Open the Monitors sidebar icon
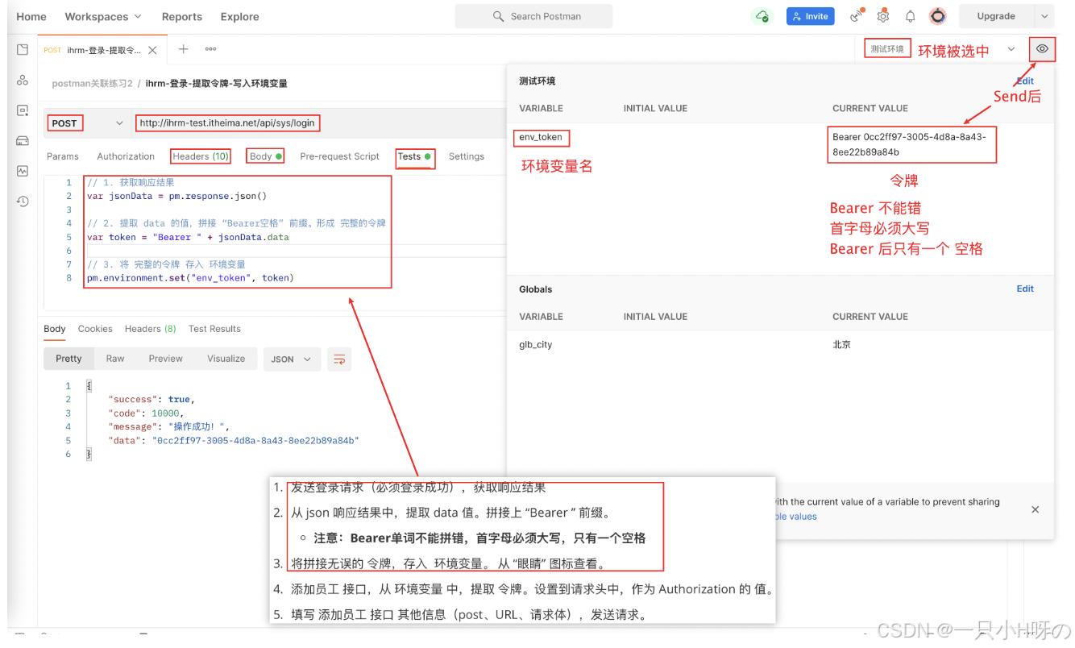This screenshot has width=1075, height=648. coord(23,171)
